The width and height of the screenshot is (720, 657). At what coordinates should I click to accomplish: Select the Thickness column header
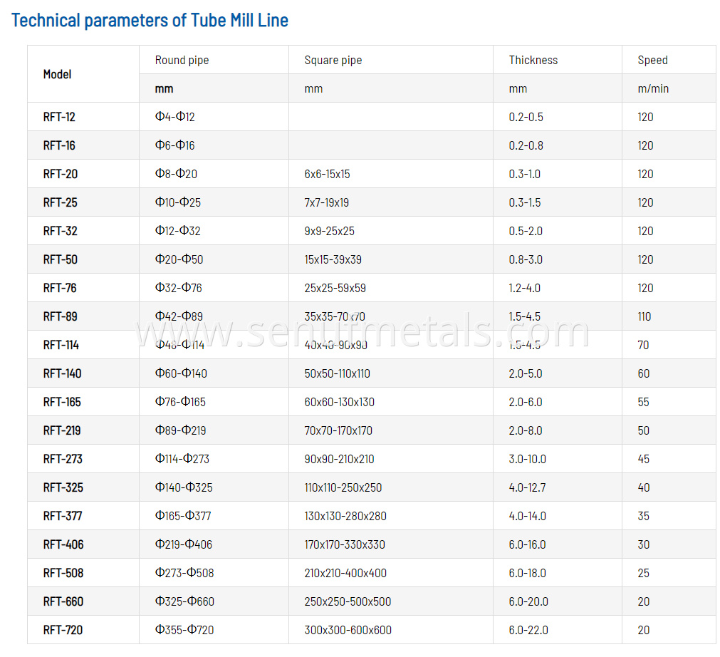tap(533, 60)
